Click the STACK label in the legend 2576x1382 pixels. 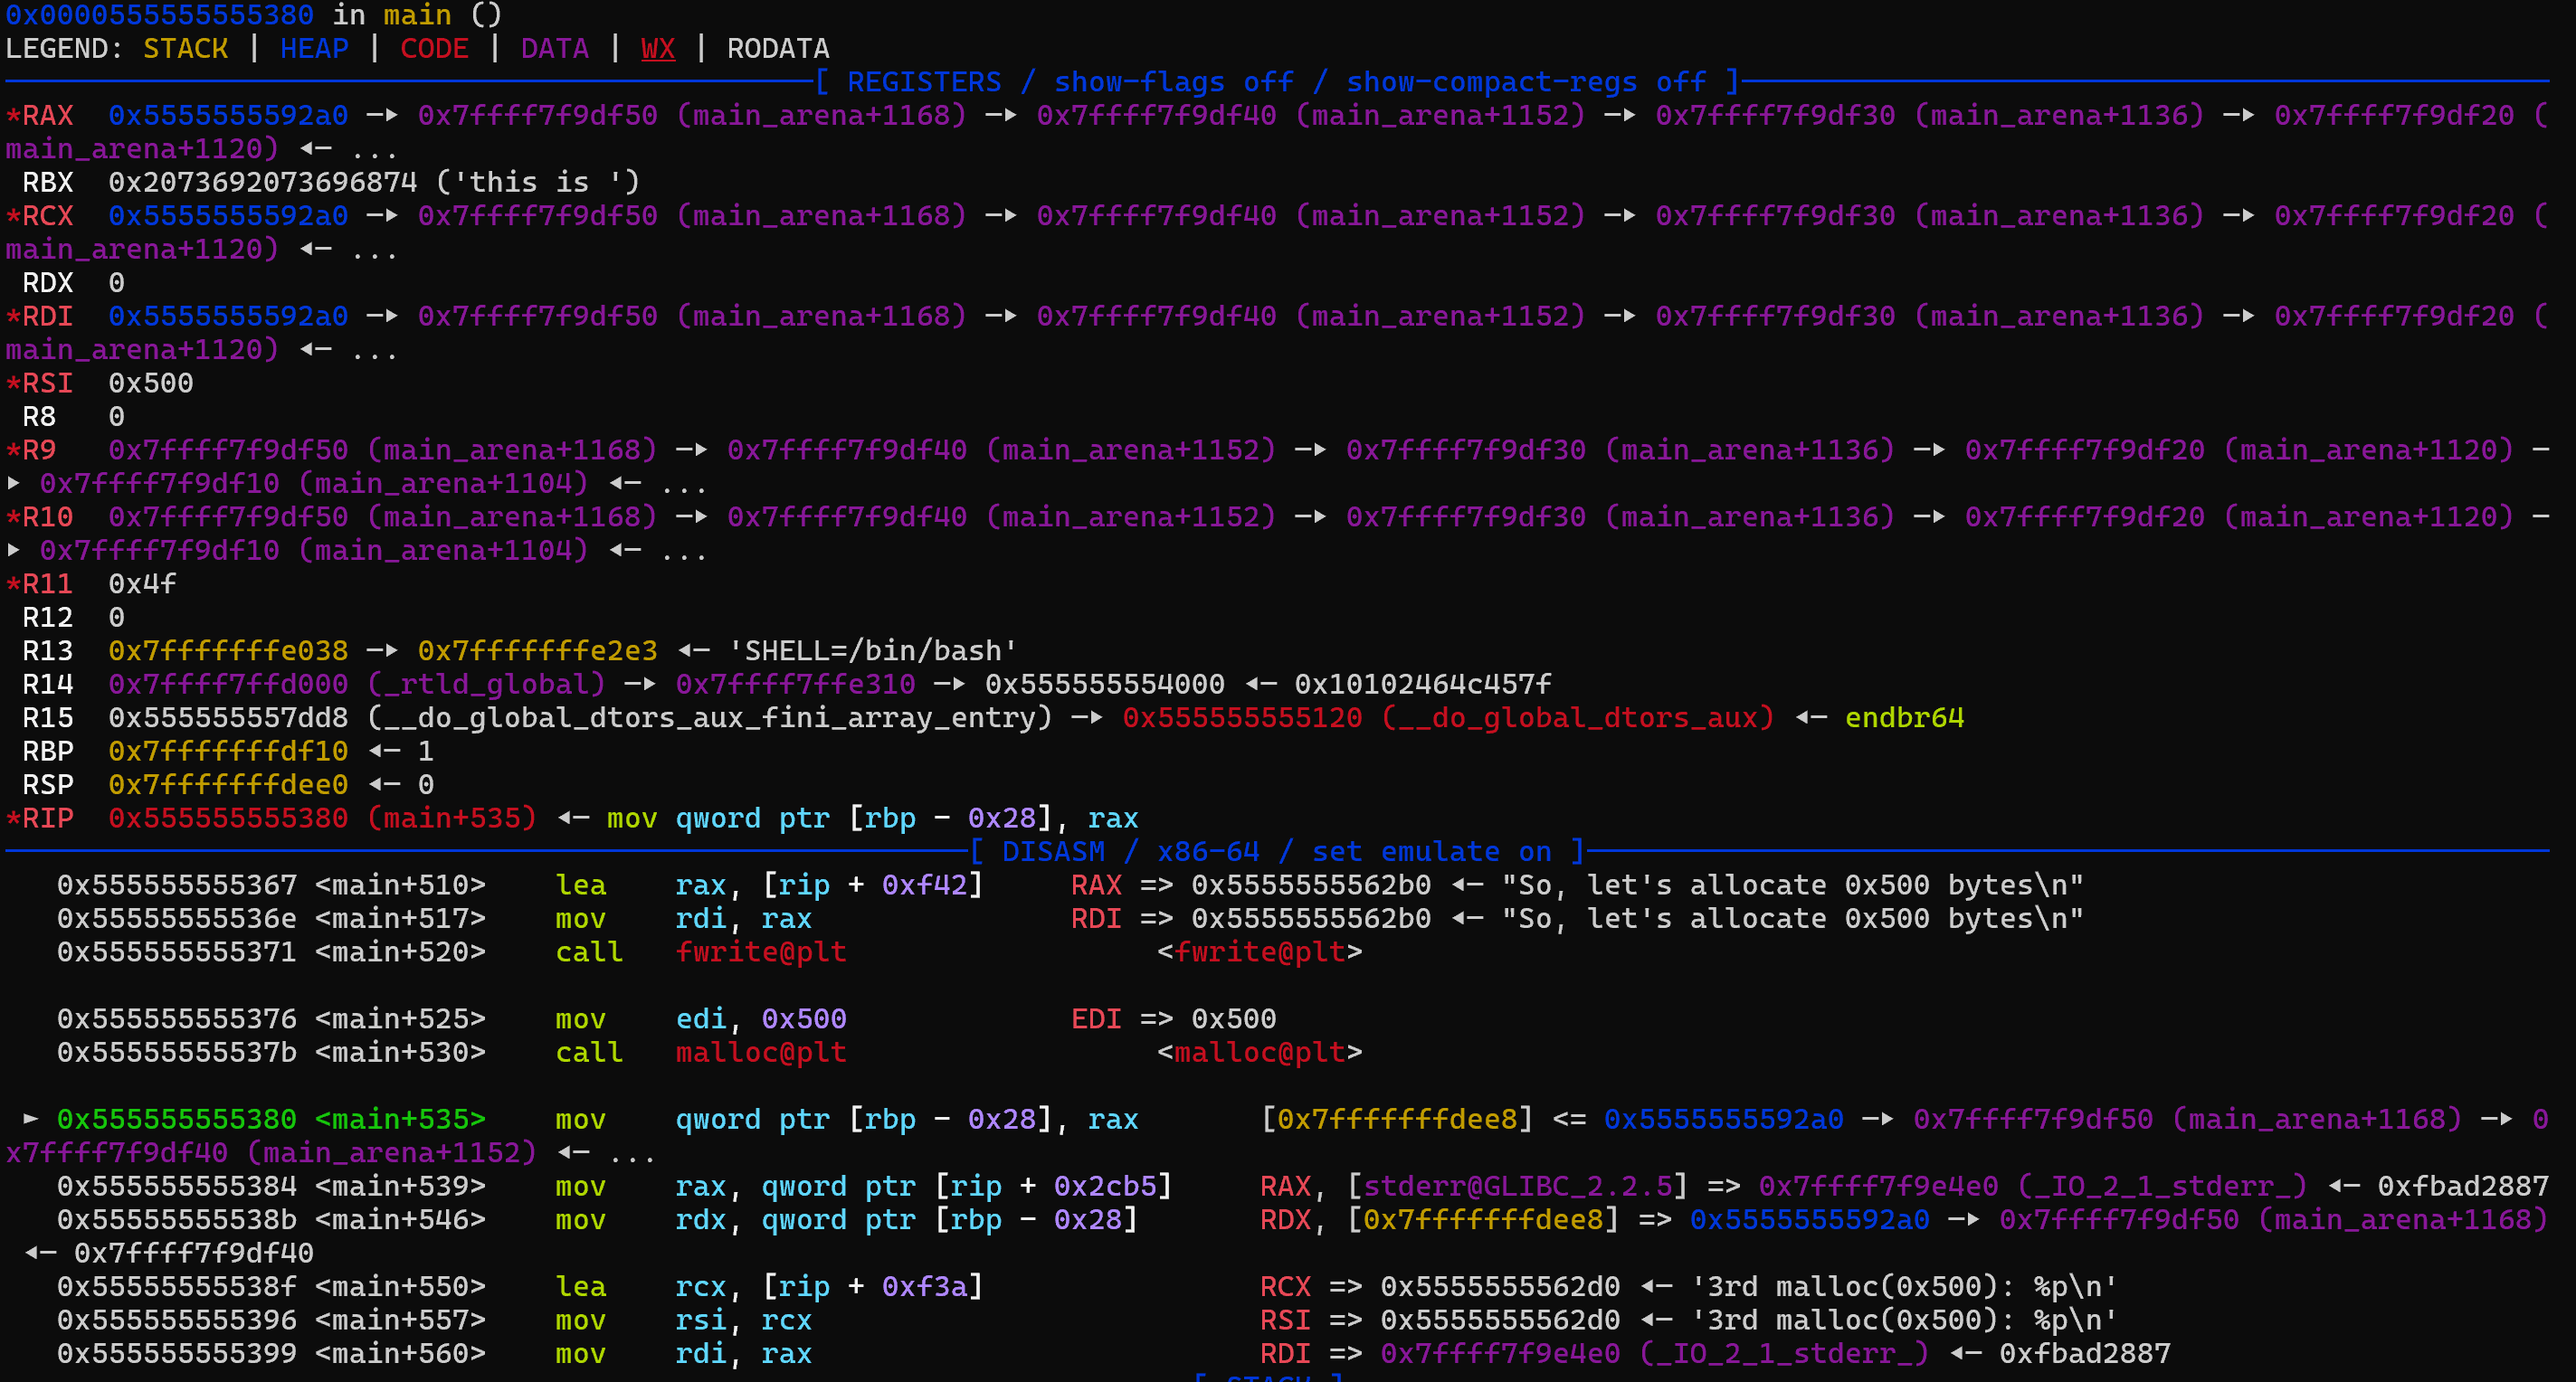point(185,49)
